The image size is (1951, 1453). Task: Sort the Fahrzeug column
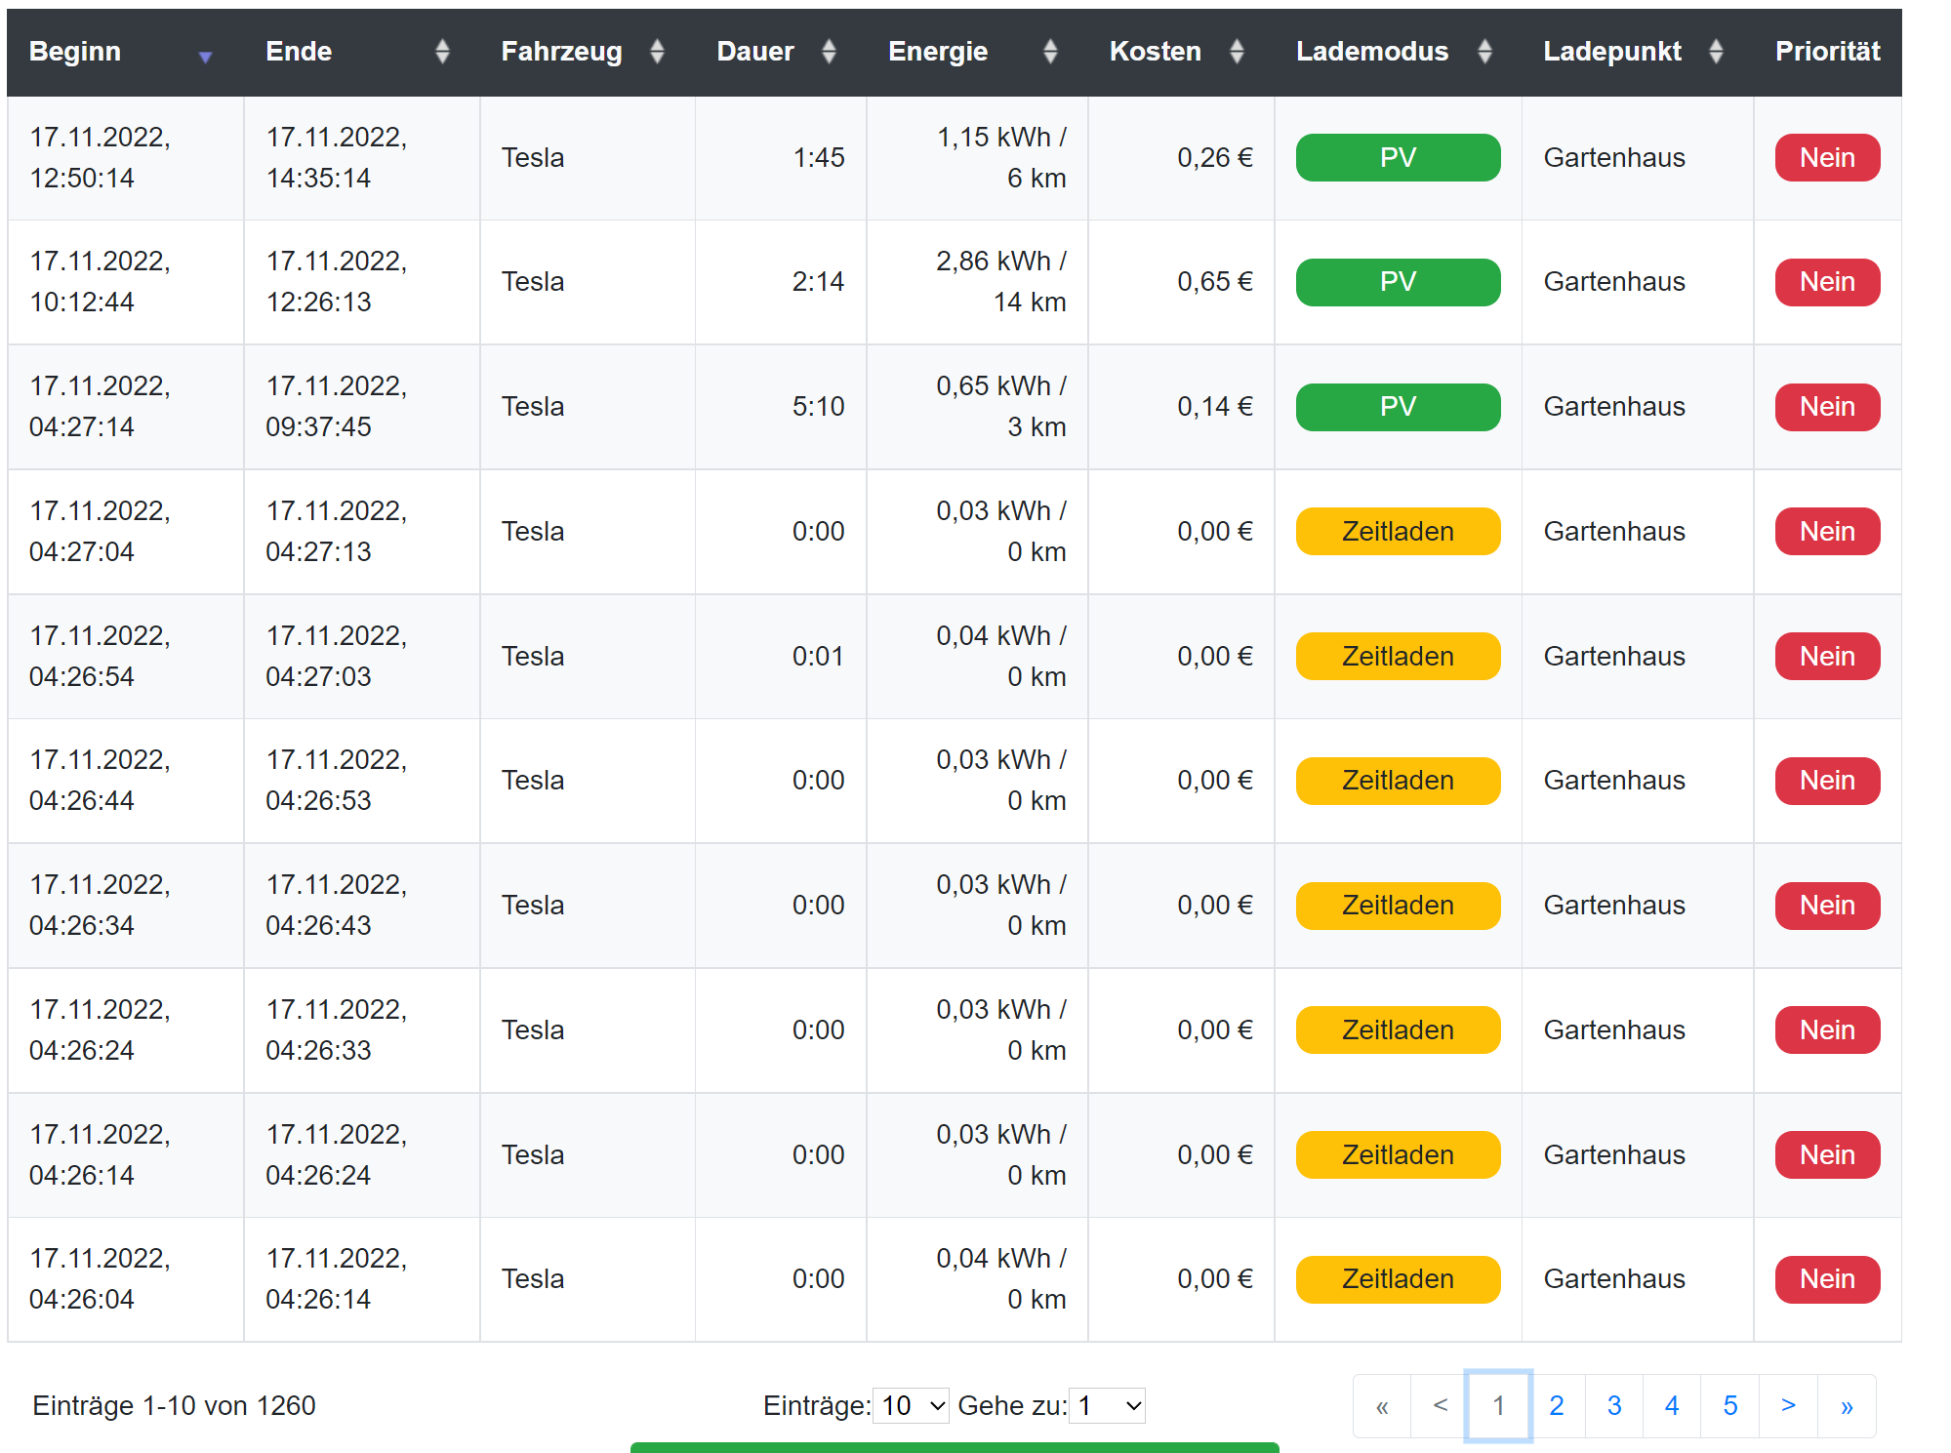click(659, 51)
